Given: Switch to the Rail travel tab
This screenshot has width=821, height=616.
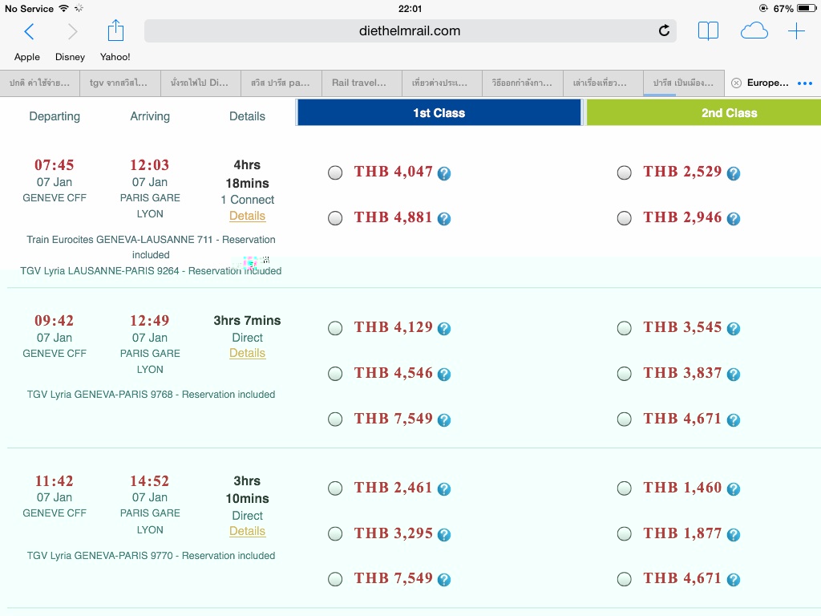Looking at the screenshot, I should [361, 83].
